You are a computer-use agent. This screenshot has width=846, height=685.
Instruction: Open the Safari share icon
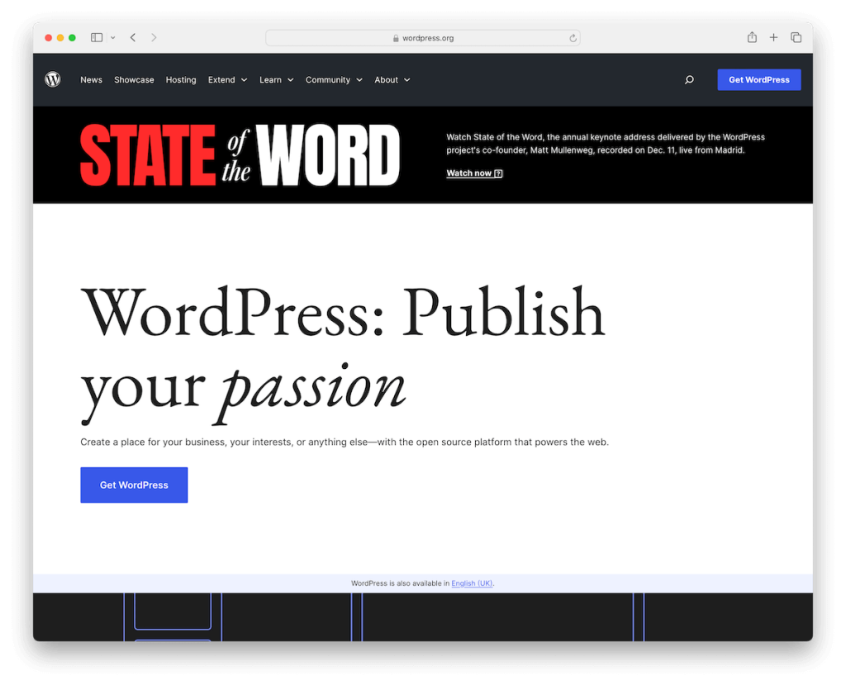(752, 37)
